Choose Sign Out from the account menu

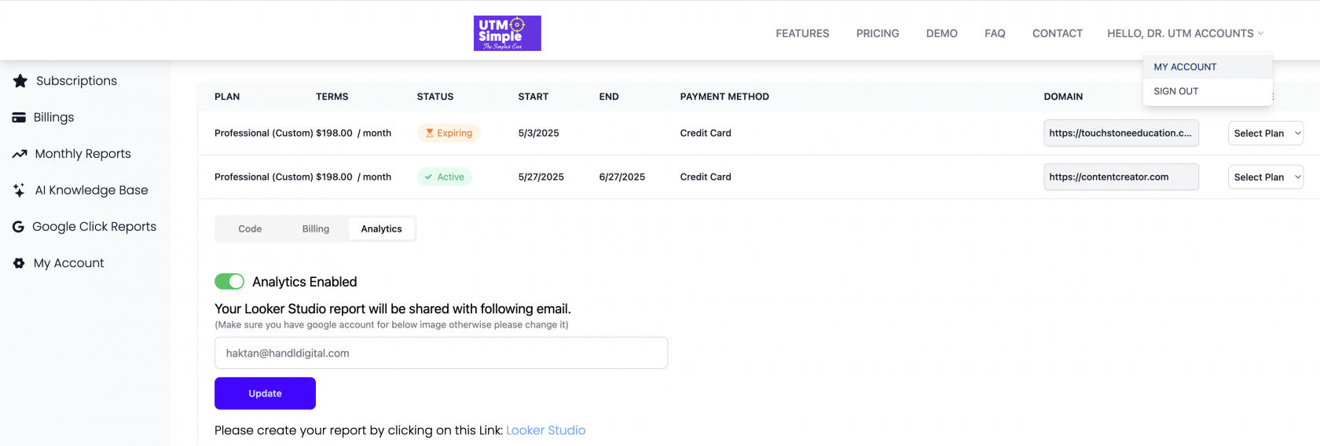[1176, 91]
